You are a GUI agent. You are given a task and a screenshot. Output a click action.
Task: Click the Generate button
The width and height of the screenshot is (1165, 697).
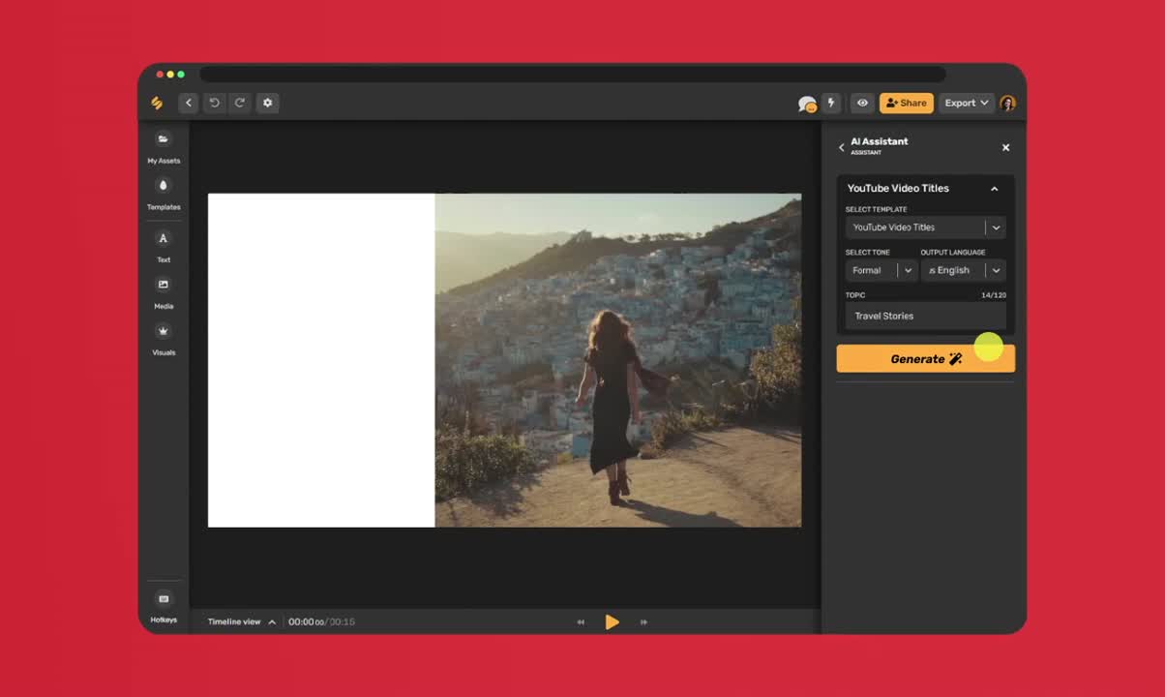pos(924,358)
